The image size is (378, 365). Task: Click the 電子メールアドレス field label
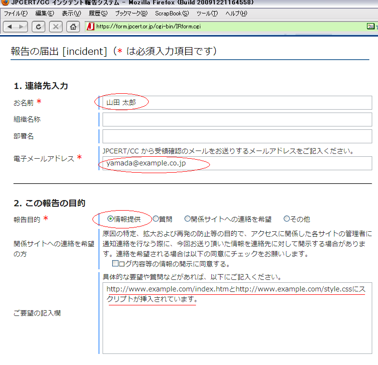click(44, 159)
